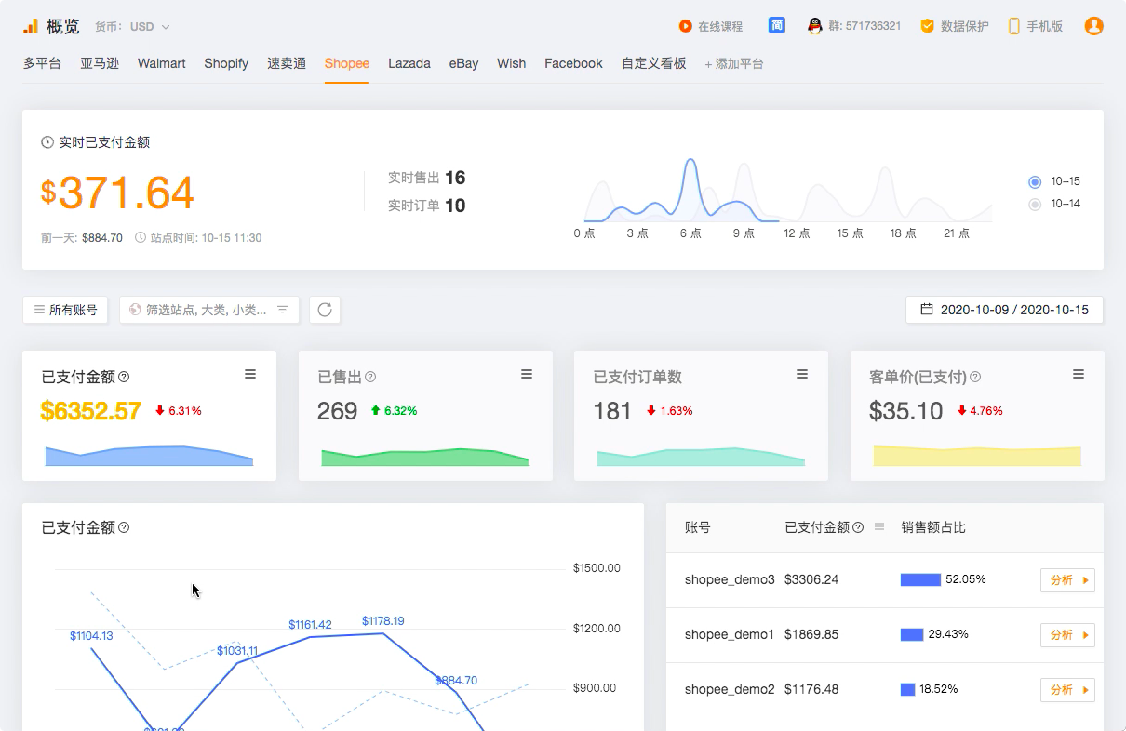
Task: Click 添加平台 to add a platform
Action: click(x=734, y=64)
